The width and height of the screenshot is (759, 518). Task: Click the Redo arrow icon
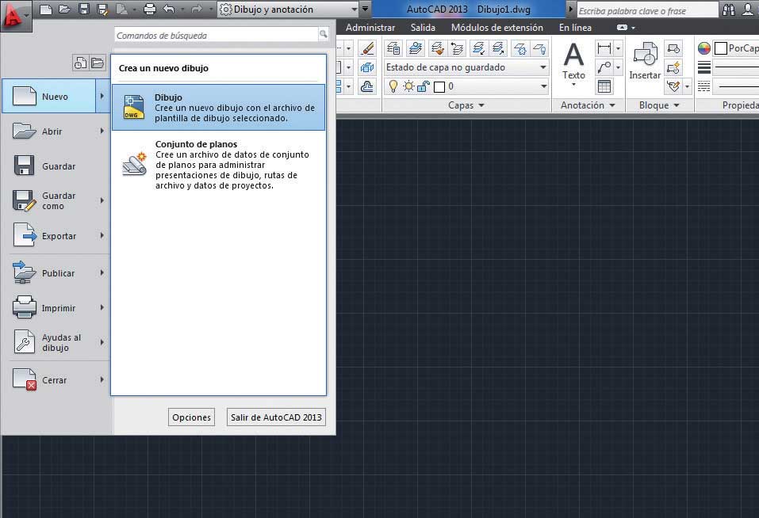(x=197, y=9)
